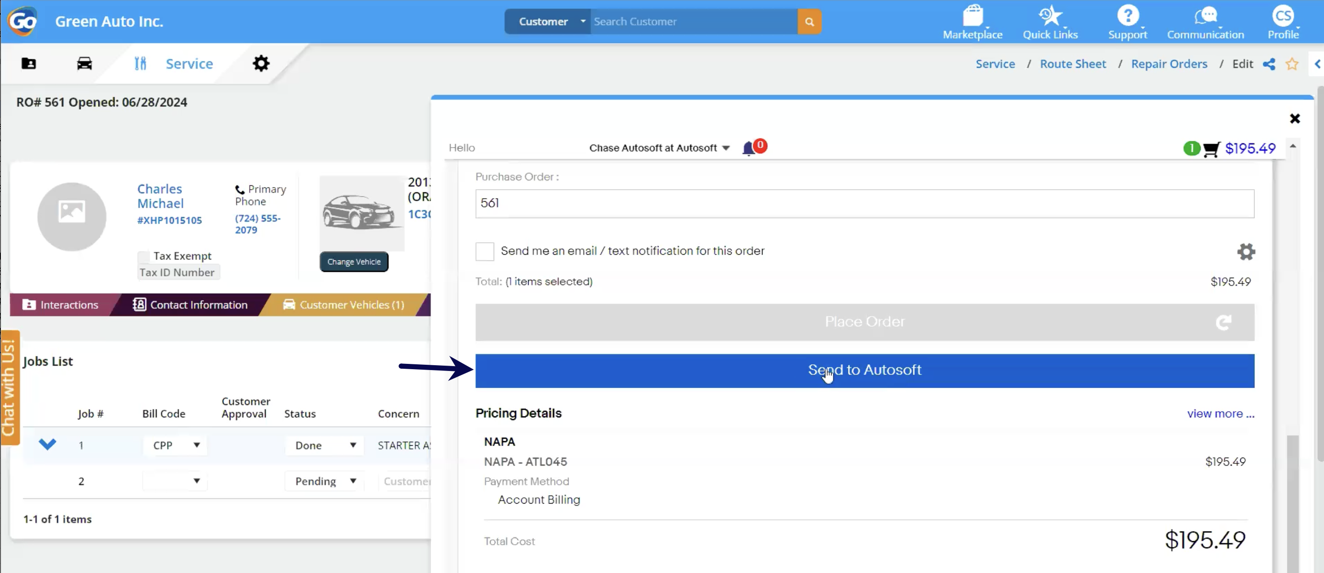This screenshot has height=573, width=1324.
Task: Open the shopping cart icon
Action: click(1211, 149)
